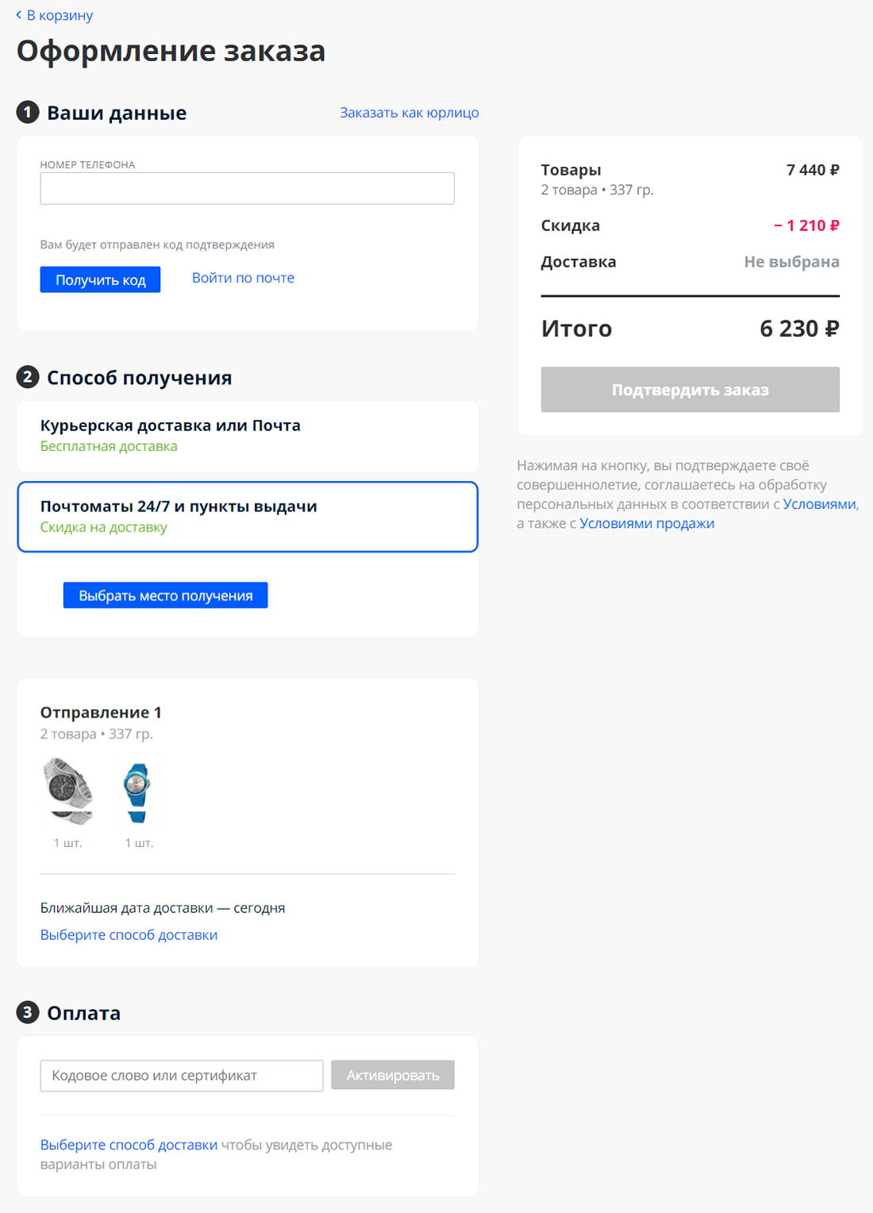Screen dimensions: 873x1213
Task: Click Заказать как юрлицо
Action: coord(409,112)
